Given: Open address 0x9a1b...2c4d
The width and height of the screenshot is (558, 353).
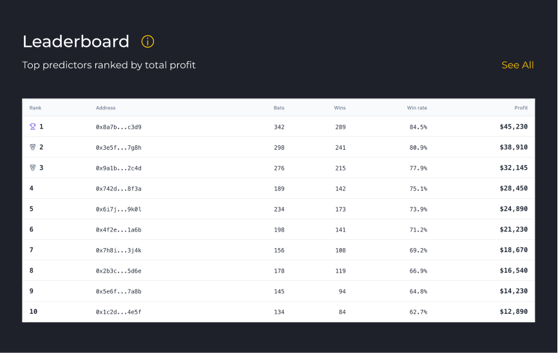Looking at the screenshot, I should pyautogui.click(x=119, y=168).
